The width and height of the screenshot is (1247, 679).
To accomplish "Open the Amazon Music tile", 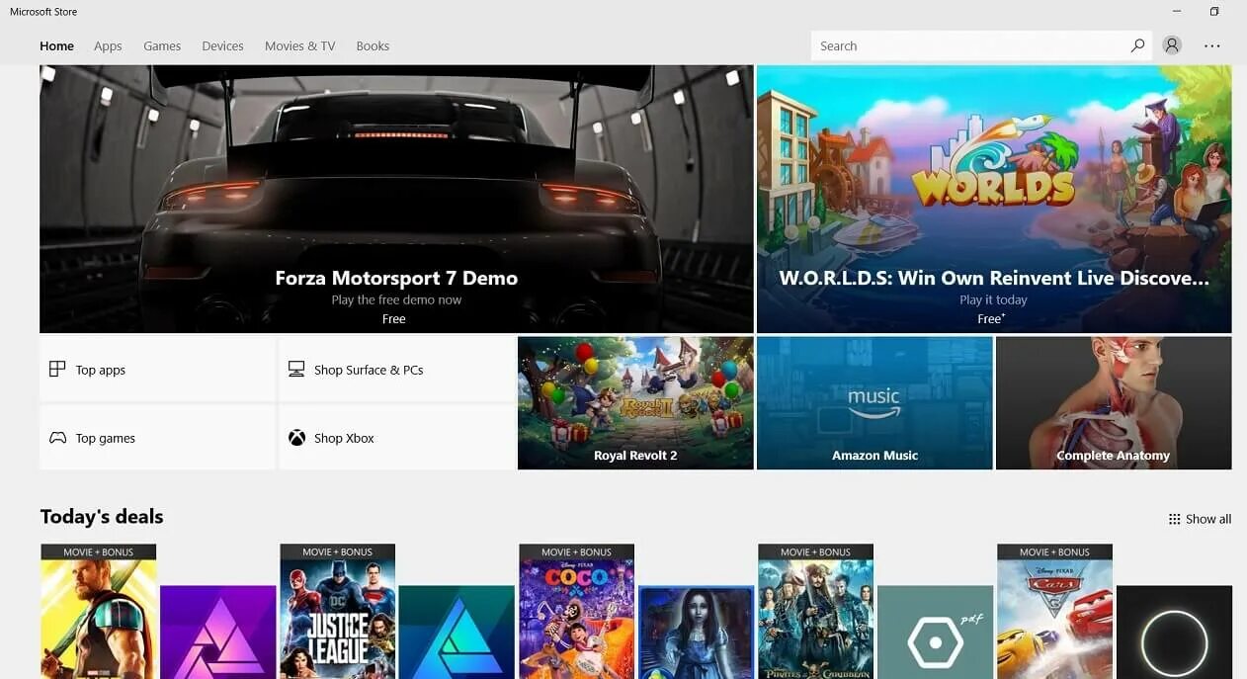I will (x=874, y=403).
